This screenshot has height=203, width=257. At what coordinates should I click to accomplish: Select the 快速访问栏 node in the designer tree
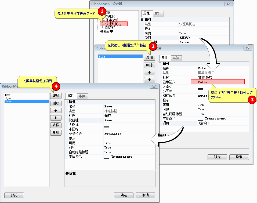tap(113, 24)
